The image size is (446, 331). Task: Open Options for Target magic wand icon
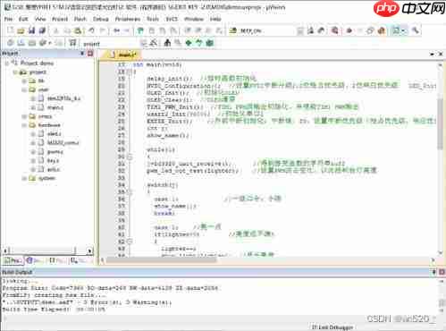153,43
